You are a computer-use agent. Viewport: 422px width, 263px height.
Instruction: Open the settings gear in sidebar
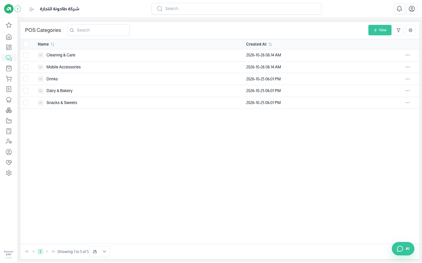(x=9, y=173)
